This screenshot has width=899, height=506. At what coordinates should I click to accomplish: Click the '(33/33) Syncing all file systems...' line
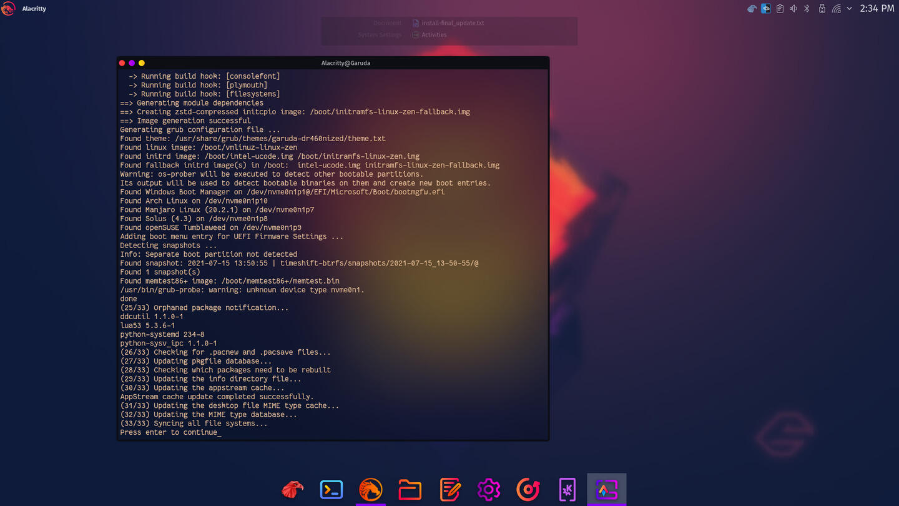(x=194, y=424)
